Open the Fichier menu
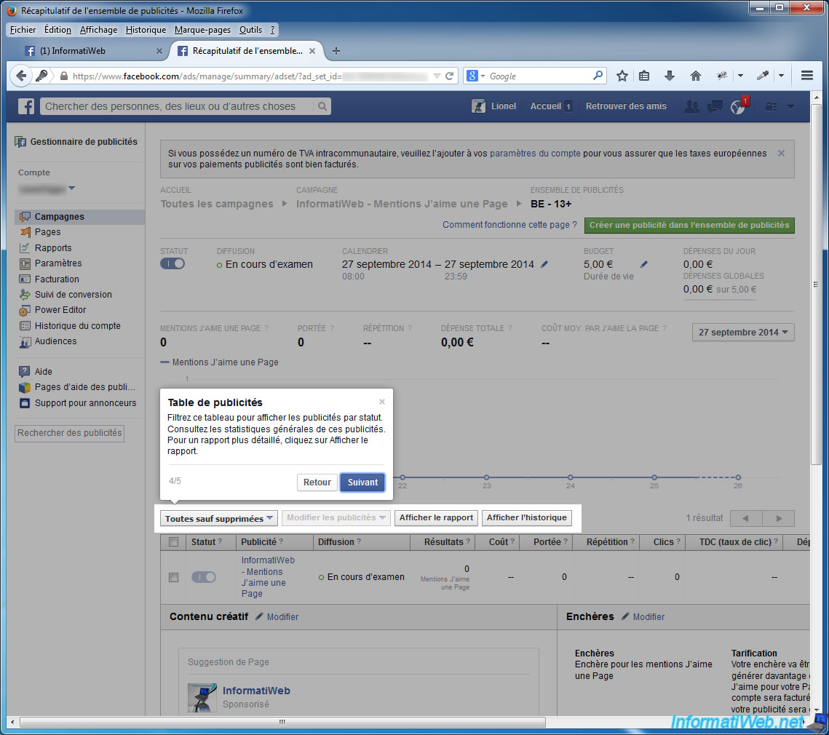The width and height of the screenshot is (829, 735). coord(23,30)
